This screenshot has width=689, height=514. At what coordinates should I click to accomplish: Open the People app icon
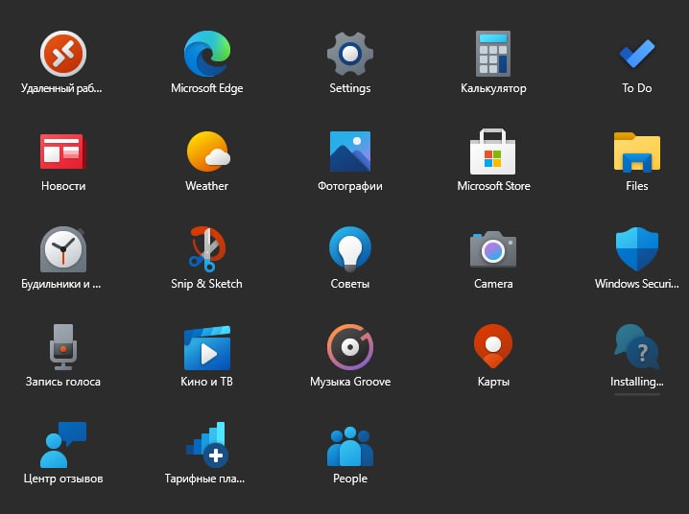(349, 446)
